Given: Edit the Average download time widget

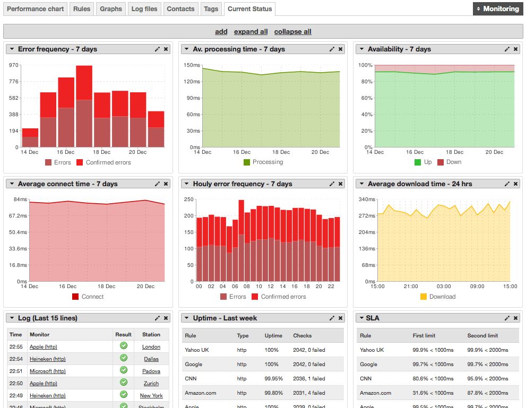Looking at the screenshot, I should (507, 184).
